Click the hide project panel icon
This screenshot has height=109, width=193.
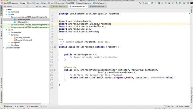pyautogui.click(x=48, y=6)
